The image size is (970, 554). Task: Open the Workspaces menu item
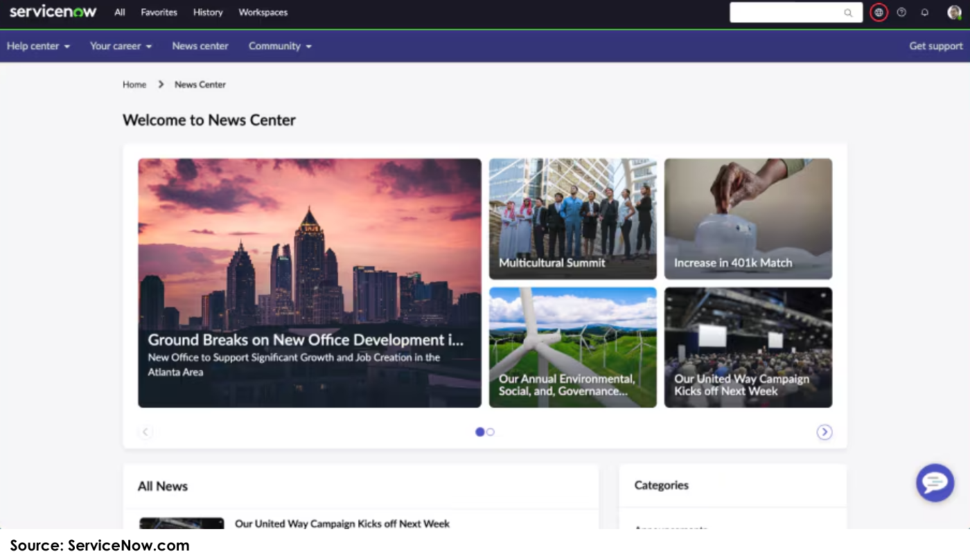point(263,12)
